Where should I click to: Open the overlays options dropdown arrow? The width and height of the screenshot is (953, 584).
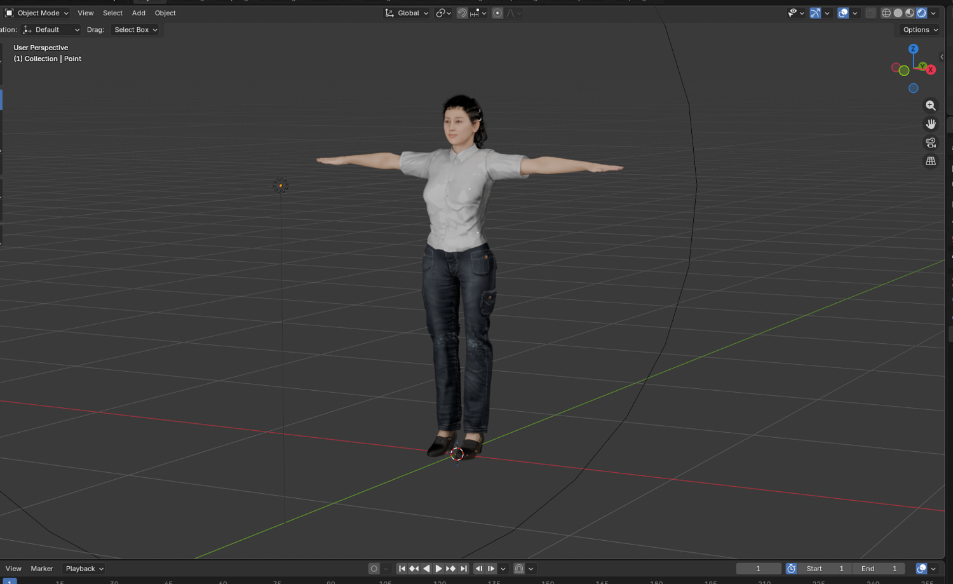click(855, 13)
